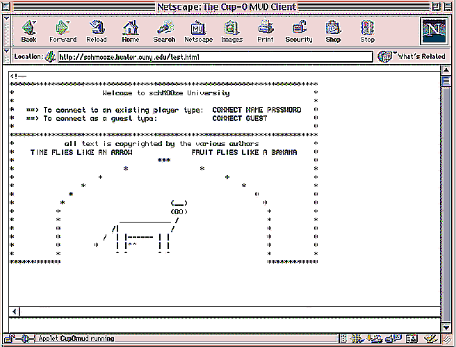The image size is (456, 347).
Task: Open Composer in the component bar
Action: (x=431, y=338)
